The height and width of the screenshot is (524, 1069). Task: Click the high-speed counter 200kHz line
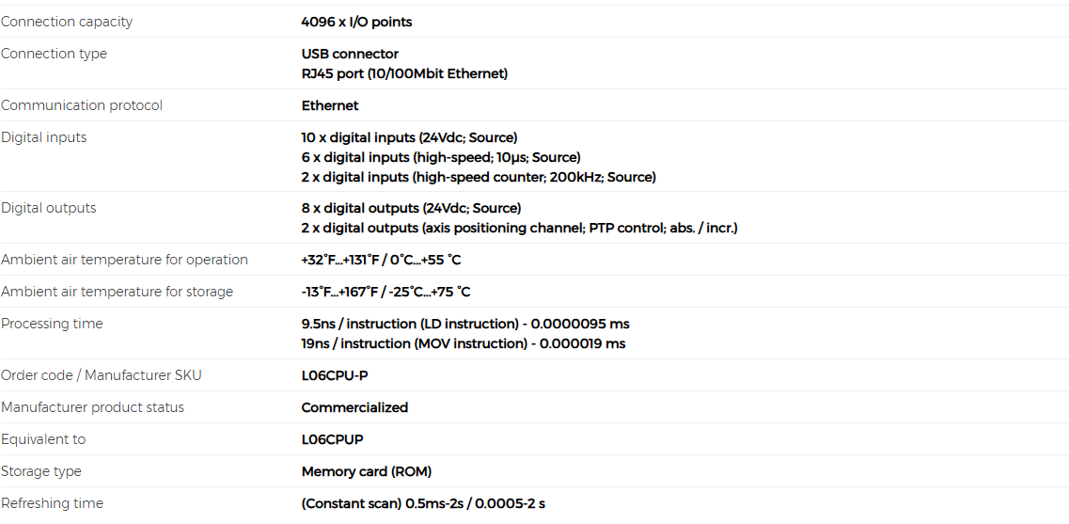pyautogui.click(x=479, y=177)
